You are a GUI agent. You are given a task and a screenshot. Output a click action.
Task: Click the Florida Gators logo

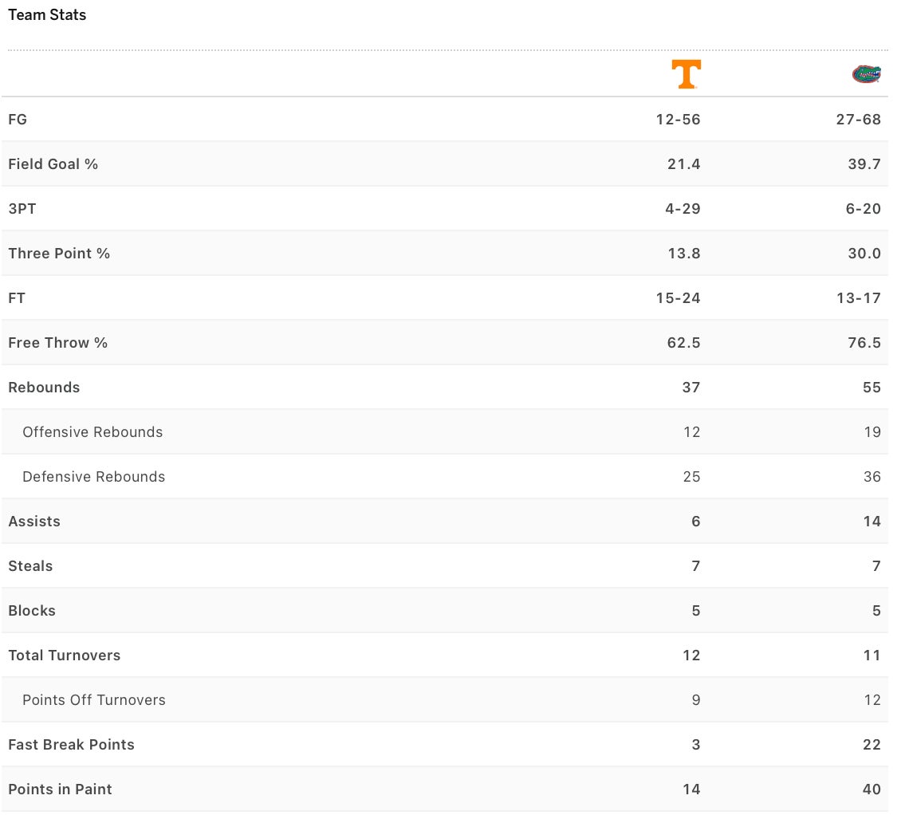tap(866, 74)
